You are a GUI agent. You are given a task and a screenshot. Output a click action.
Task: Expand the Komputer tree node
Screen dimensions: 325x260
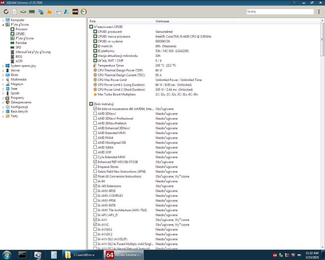(x=3, y=20)
